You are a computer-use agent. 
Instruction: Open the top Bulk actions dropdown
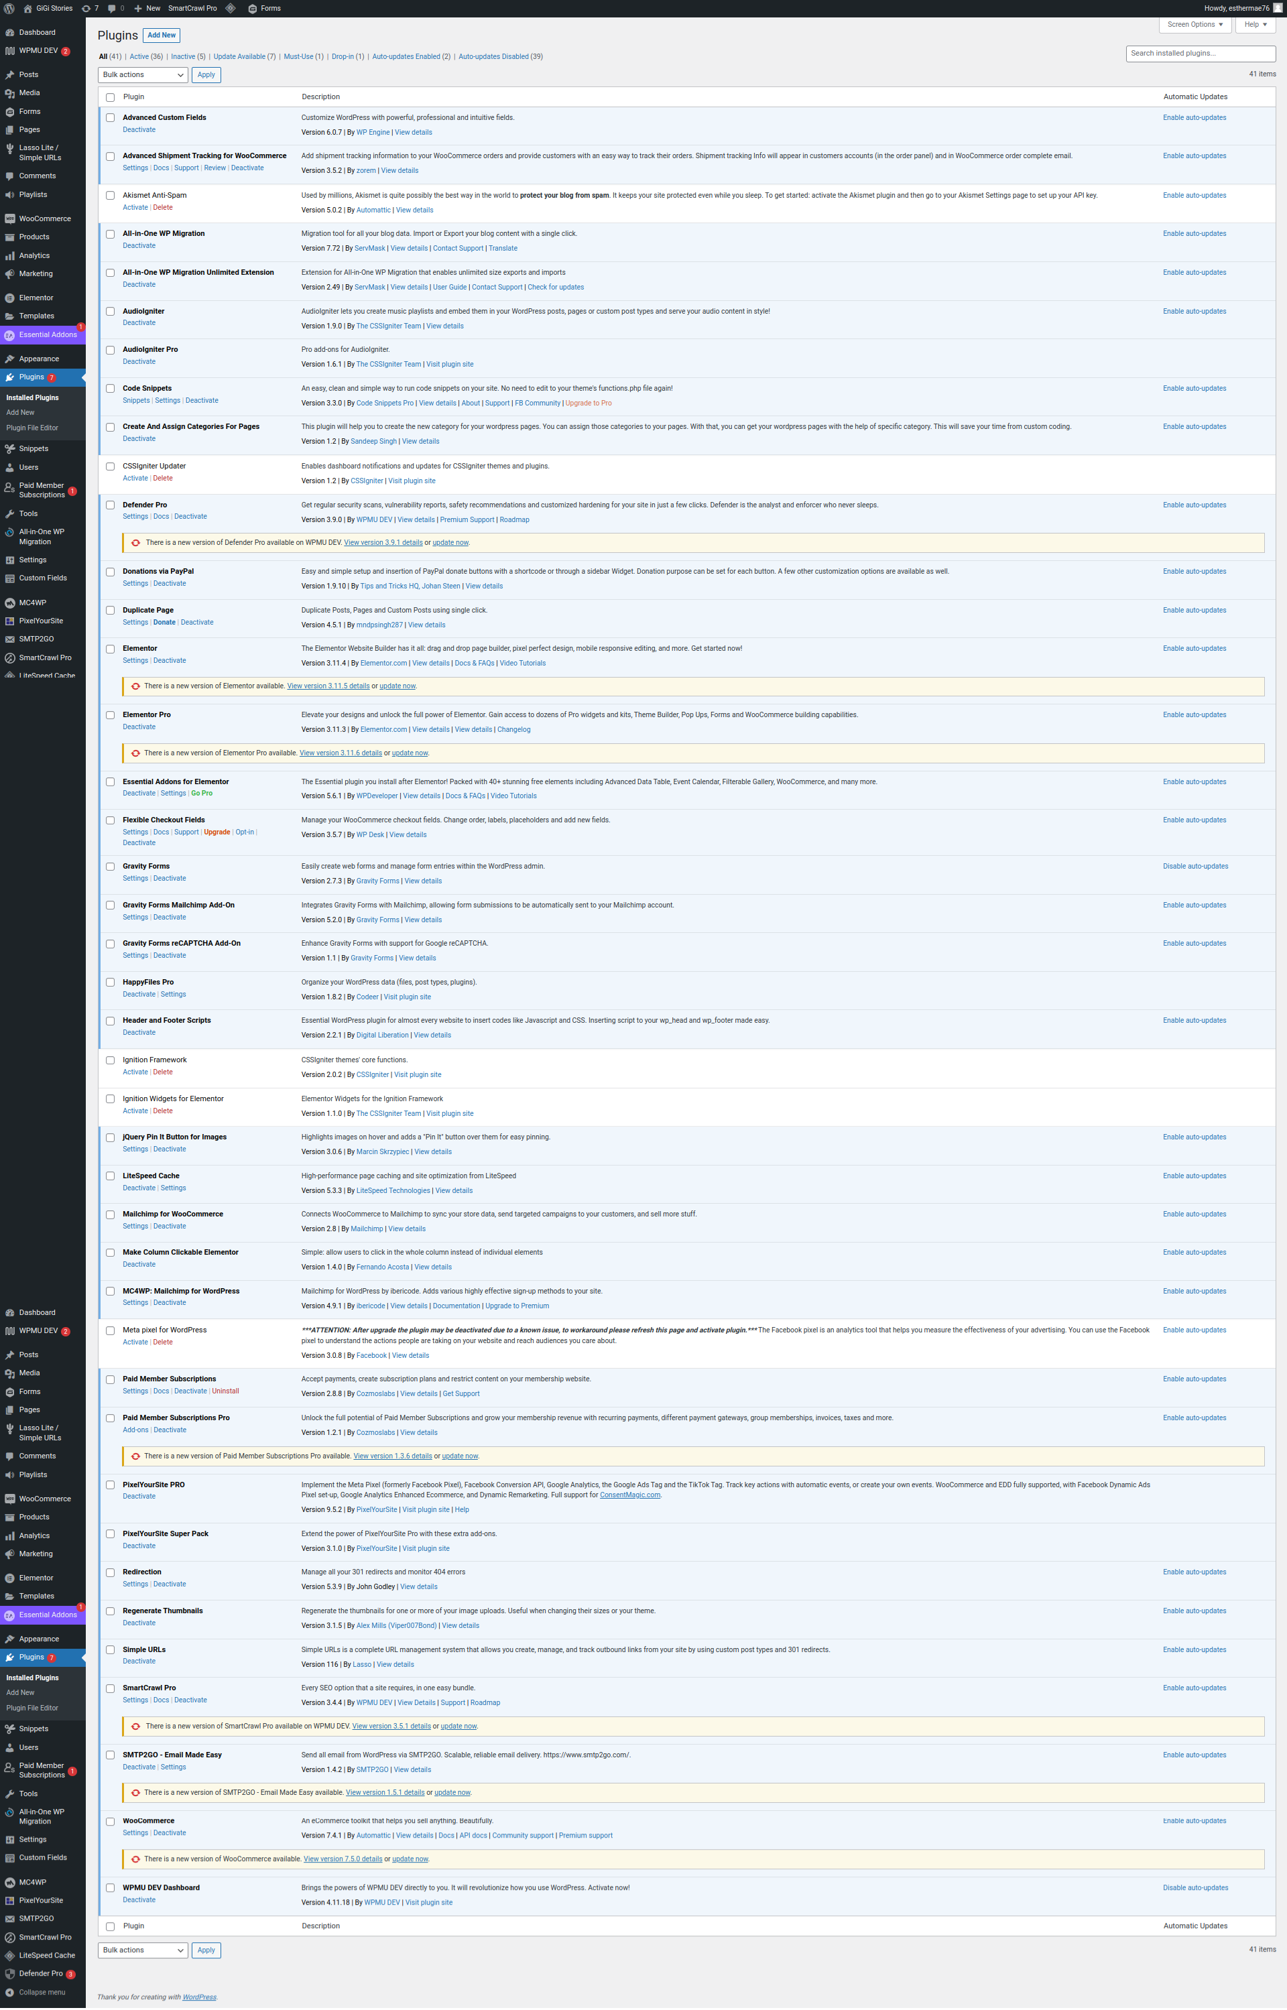click(x=143, y=75)
